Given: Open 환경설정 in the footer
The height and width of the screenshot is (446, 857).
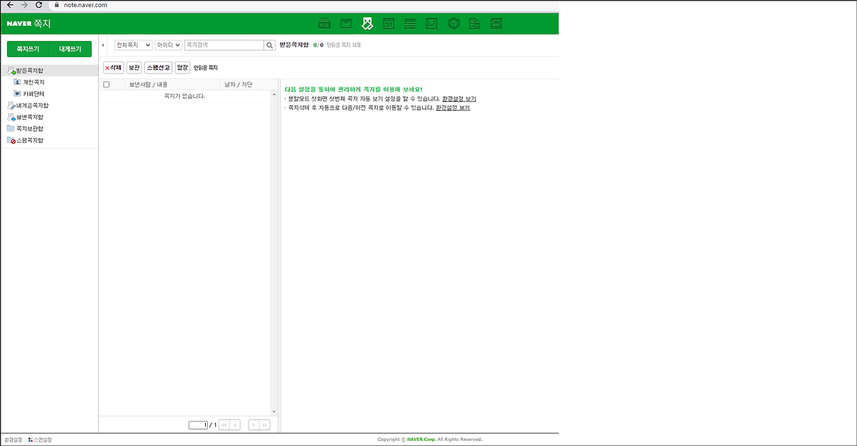Looking at the screenshot, I should 13,440.
